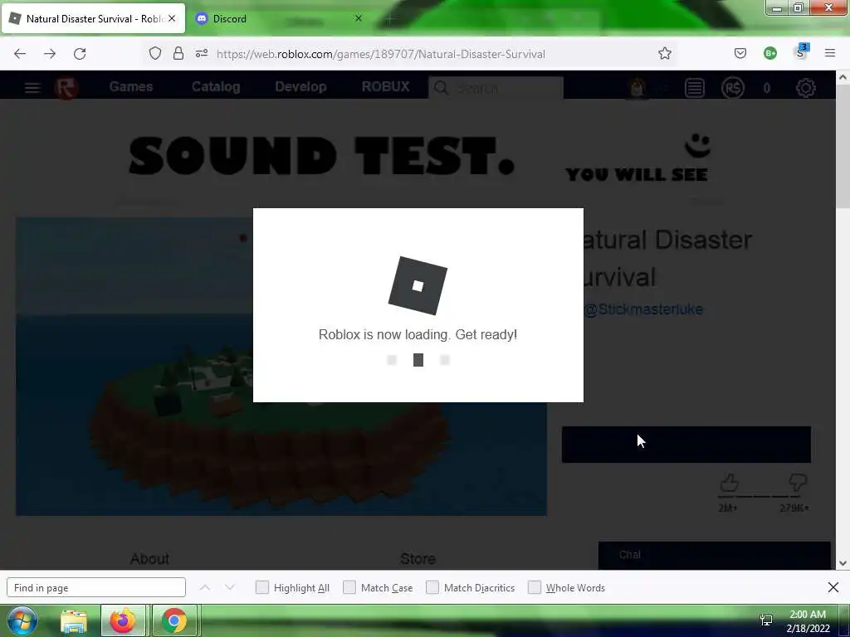Image resolution: width=850 pixels, height=637 pixels.
Task: Go back with the browser back arrow
Action: (x=20, y=54)
